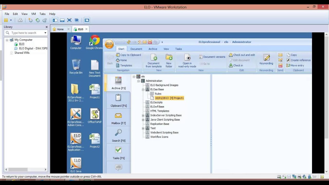Click Send as PDF icon
This screenshot has width=329, height=185.
click(280, 66)
